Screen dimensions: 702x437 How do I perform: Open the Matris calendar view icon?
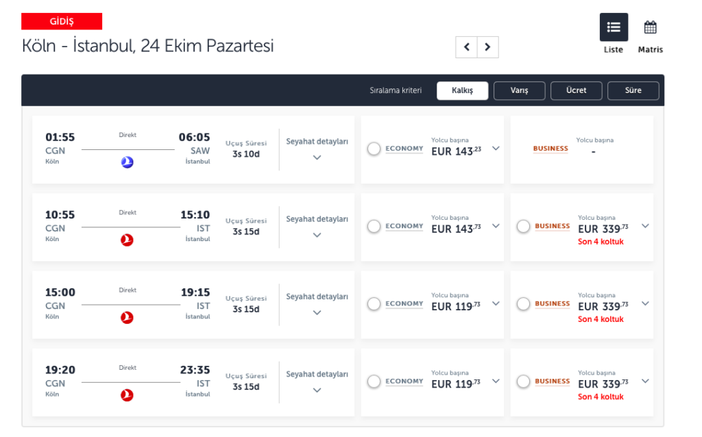click(650, 28)
